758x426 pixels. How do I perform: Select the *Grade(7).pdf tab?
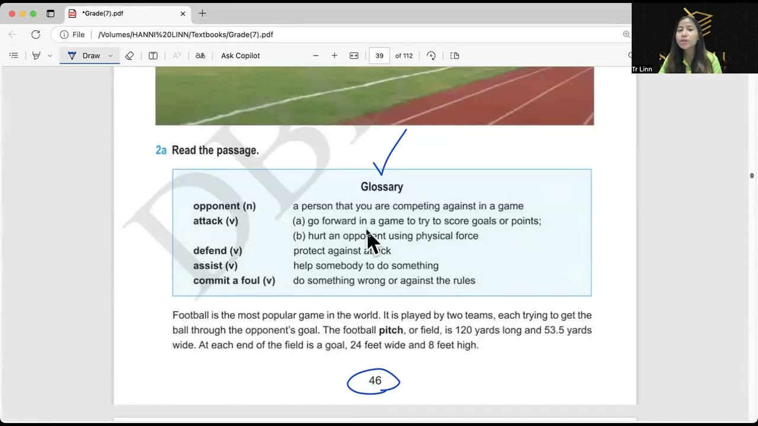[x=126, y=13]
